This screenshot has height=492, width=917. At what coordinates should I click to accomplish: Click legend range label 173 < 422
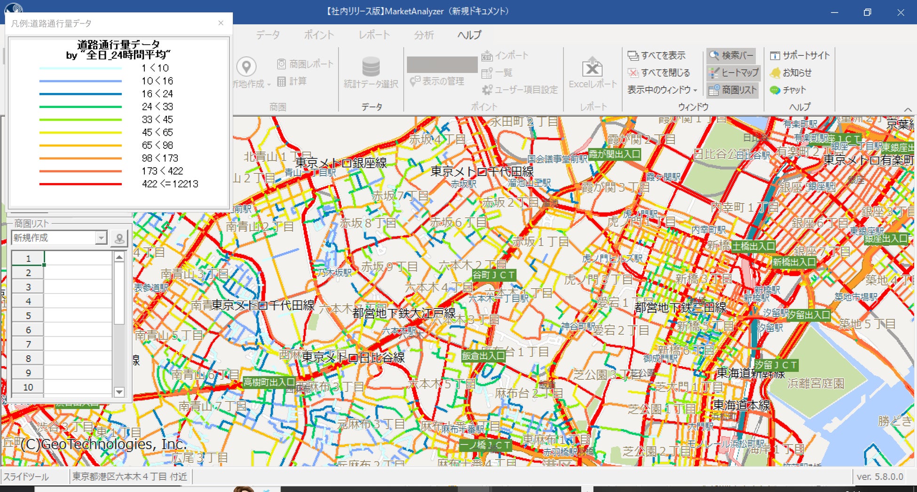(162, 171)
